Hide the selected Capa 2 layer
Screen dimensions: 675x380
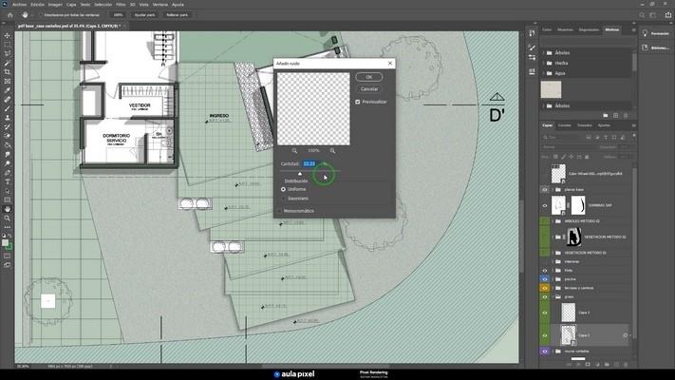[545, 335]
